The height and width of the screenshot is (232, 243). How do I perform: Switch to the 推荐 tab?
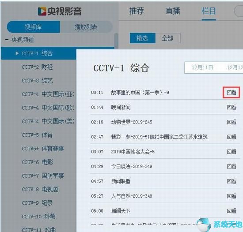tap(137, 11)
